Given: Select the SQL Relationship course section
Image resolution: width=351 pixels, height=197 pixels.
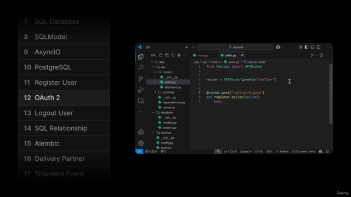Looking at the screenshot, I should coord(64,128).
